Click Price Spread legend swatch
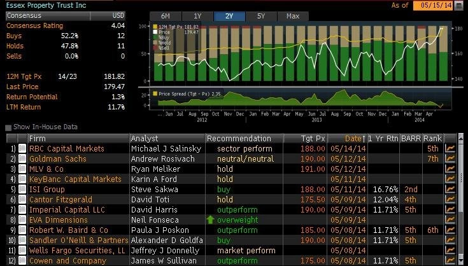Screen dimensions: 468x266 click(155, 94)
